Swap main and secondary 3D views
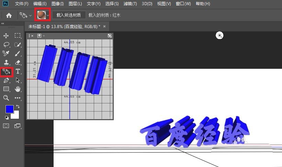This screenshot has height=167, width=282. pos(110,36)
